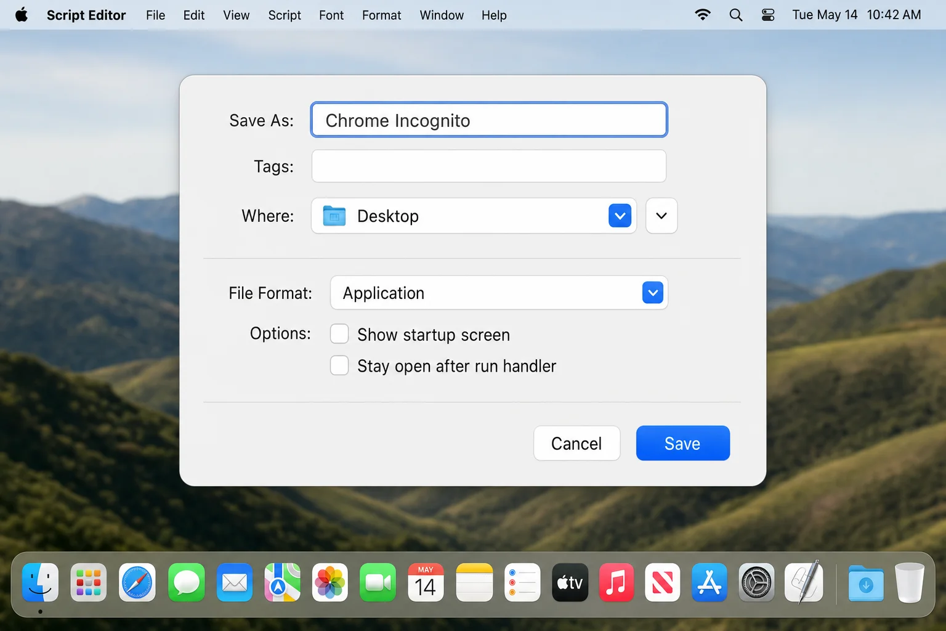The image size is (946, 631).
Task: Click the Desktop folder icon in Where
Action: coord(334,216)
